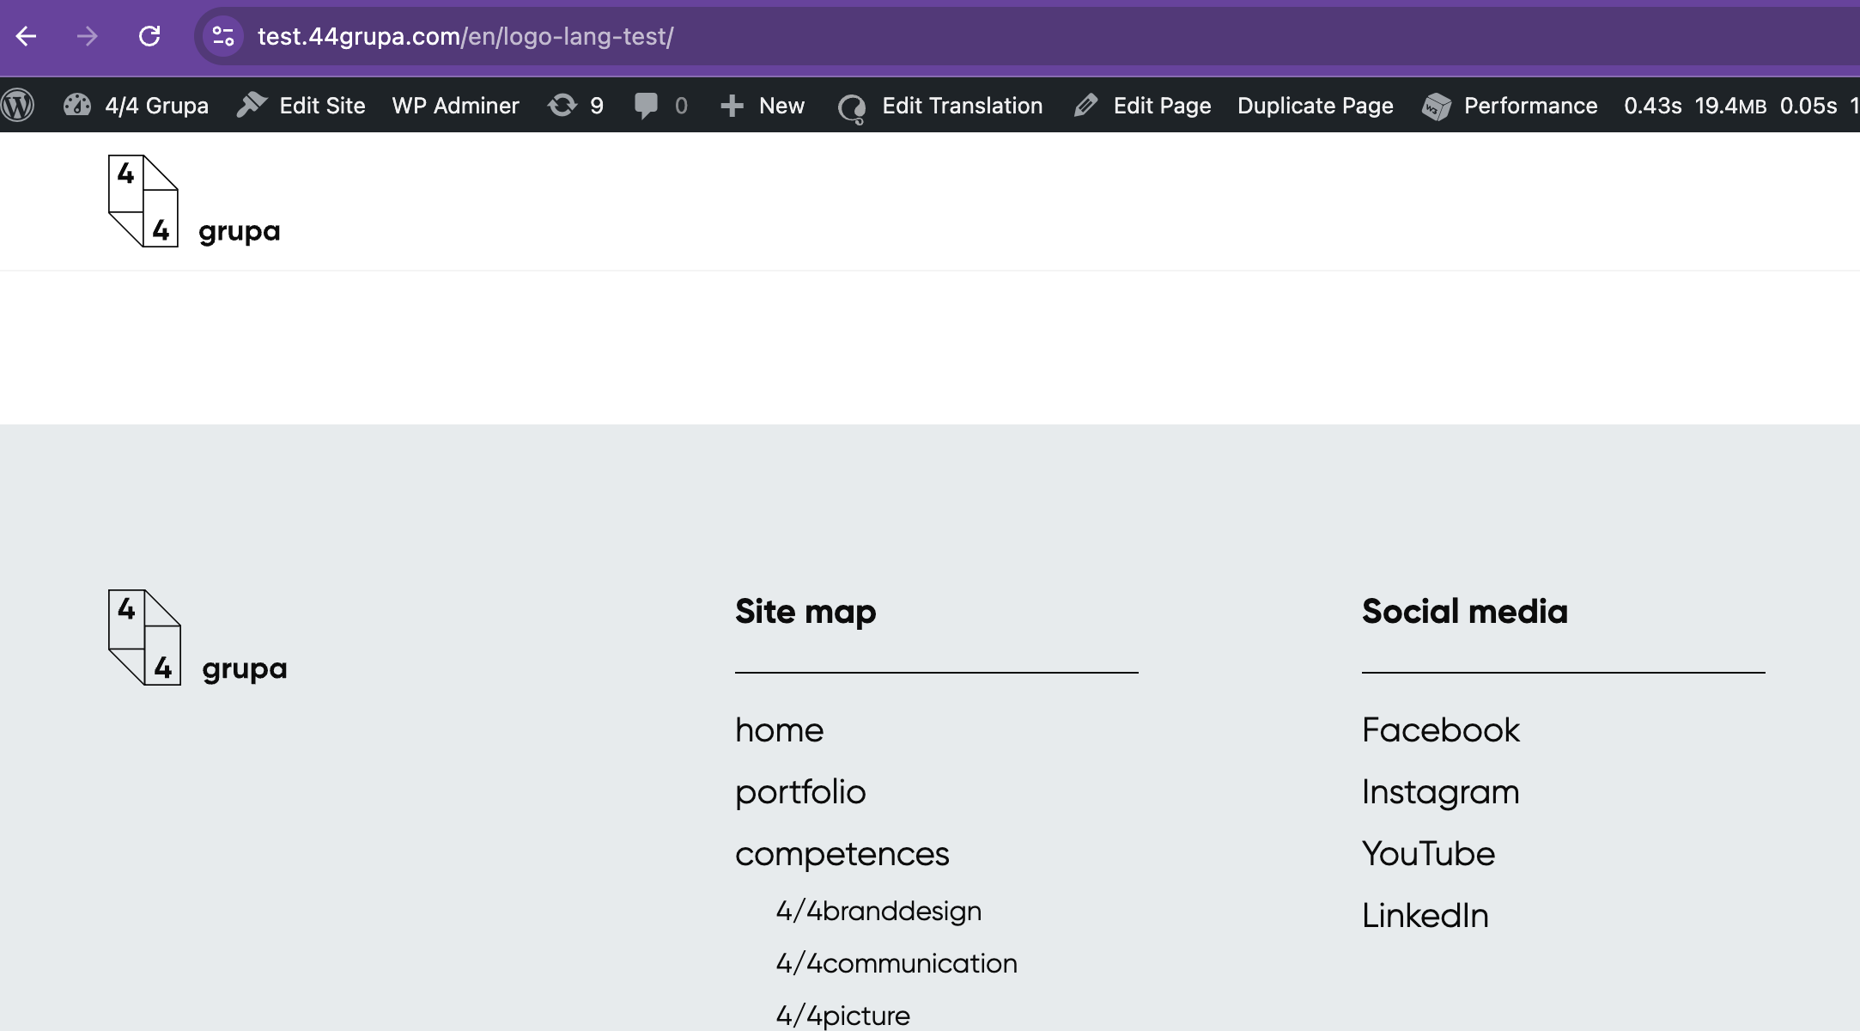Open the WordPress logo menu
This screenshot has height=1031, width=1860.
tap(18, 106)
